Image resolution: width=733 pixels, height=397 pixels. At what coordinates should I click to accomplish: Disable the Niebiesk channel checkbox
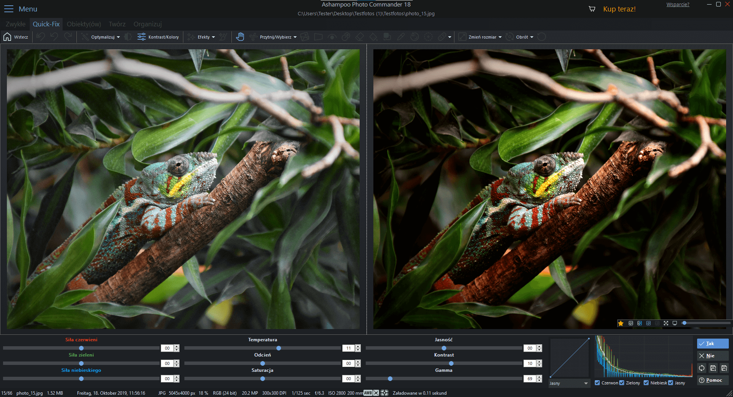[646, 383]
